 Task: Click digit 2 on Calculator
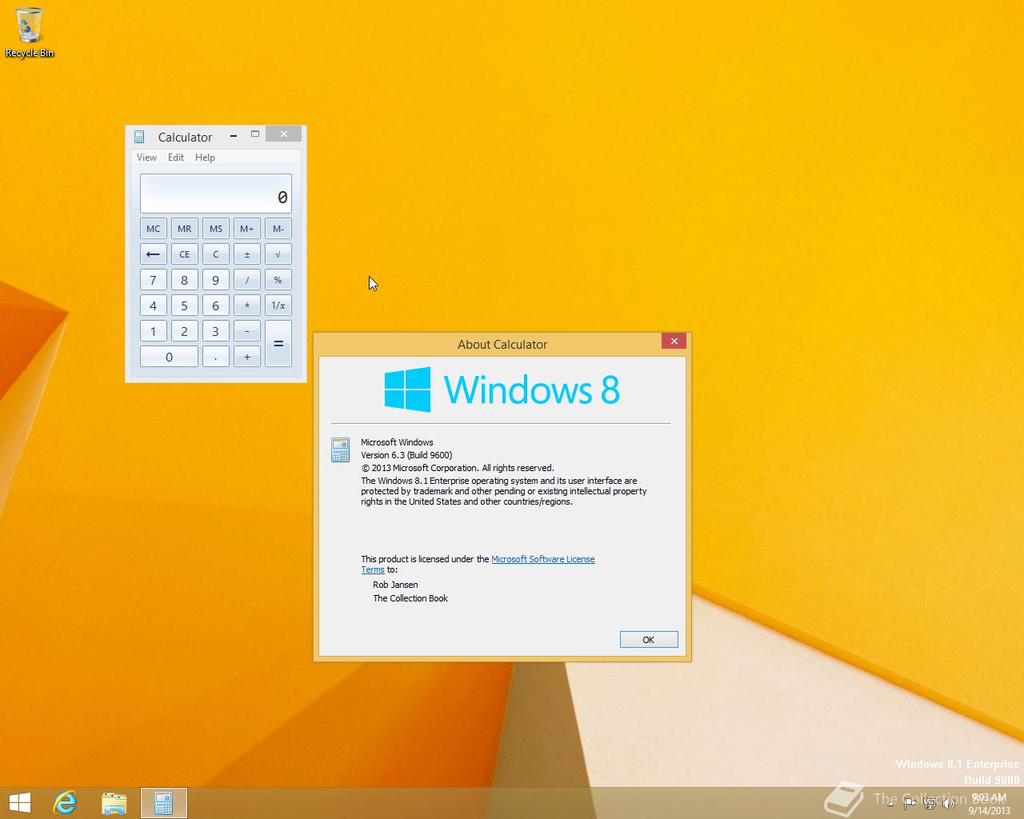(x=185, y=331)
